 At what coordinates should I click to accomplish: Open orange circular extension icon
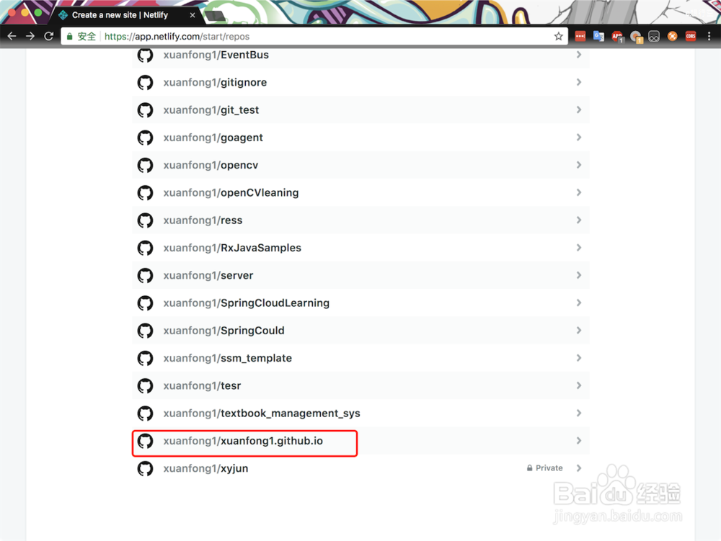coord(672,36)
